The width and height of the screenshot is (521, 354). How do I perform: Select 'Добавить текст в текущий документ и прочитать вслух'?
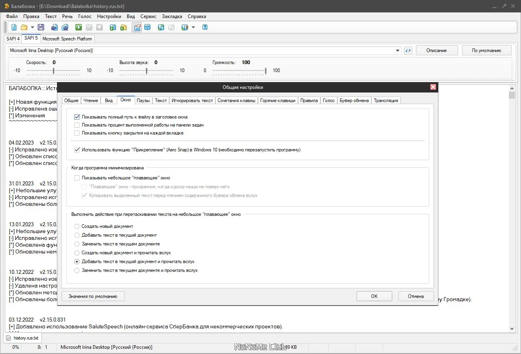coord(77,261)
